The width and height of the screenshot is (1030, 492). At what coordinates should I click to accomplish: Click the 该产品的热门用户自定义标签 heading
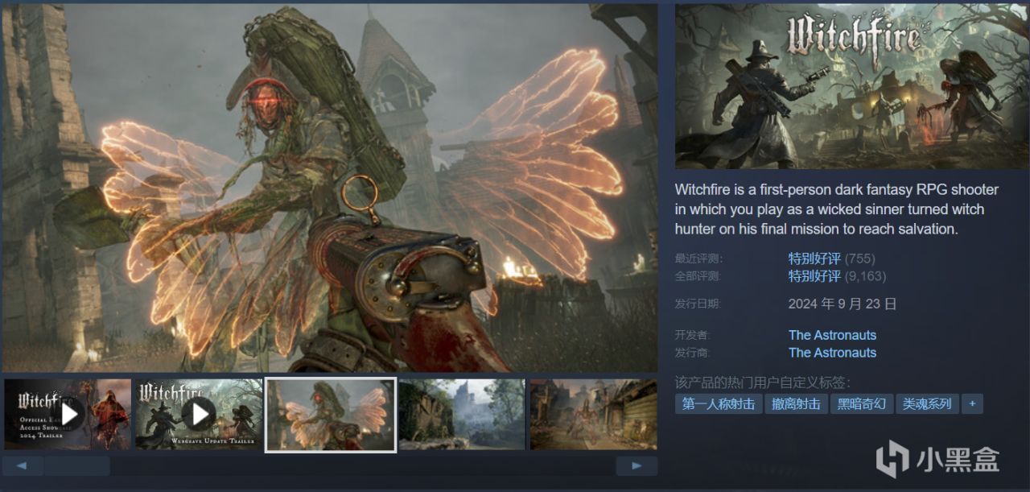[763, 382]
